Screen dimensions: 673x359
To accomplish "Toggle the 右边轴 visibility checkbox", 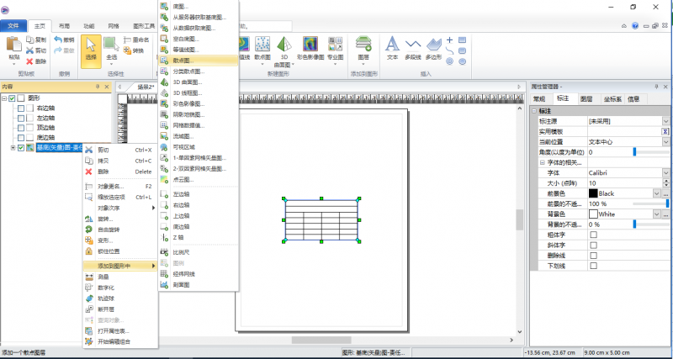I will (20, 109).
